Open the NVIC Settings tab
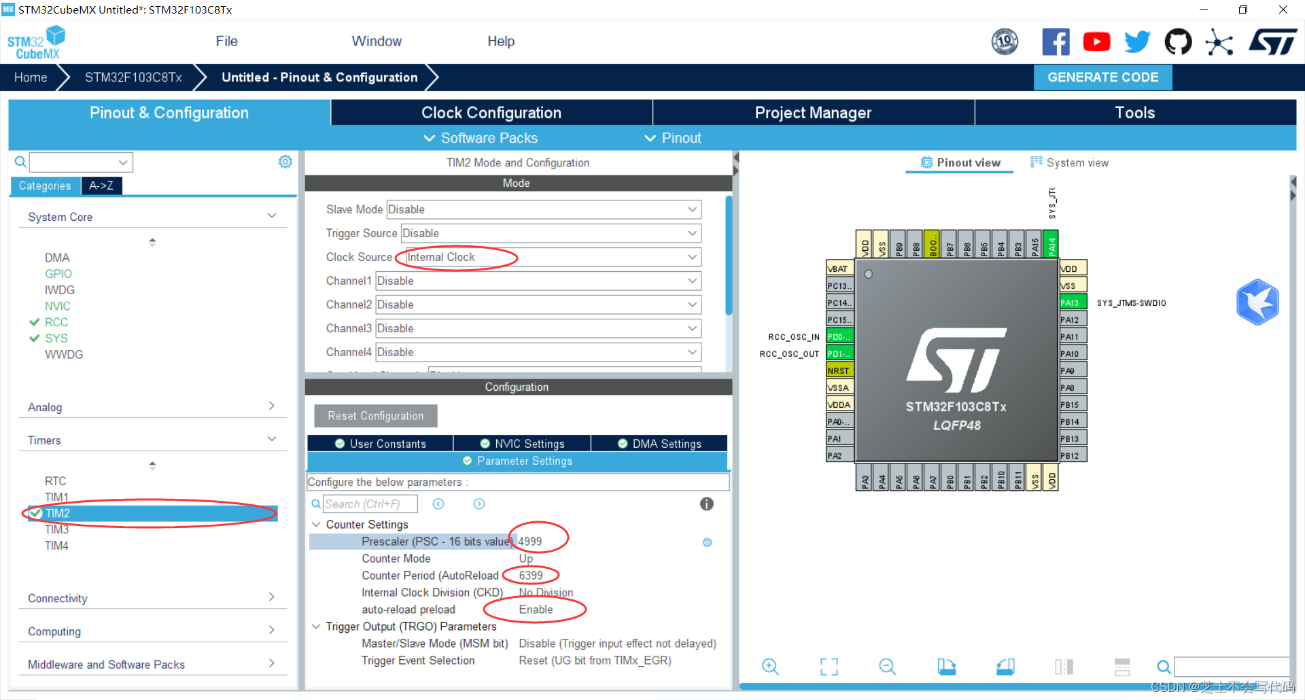The height and width of the screenshot is (700, 1305). [x=522, y=444]
